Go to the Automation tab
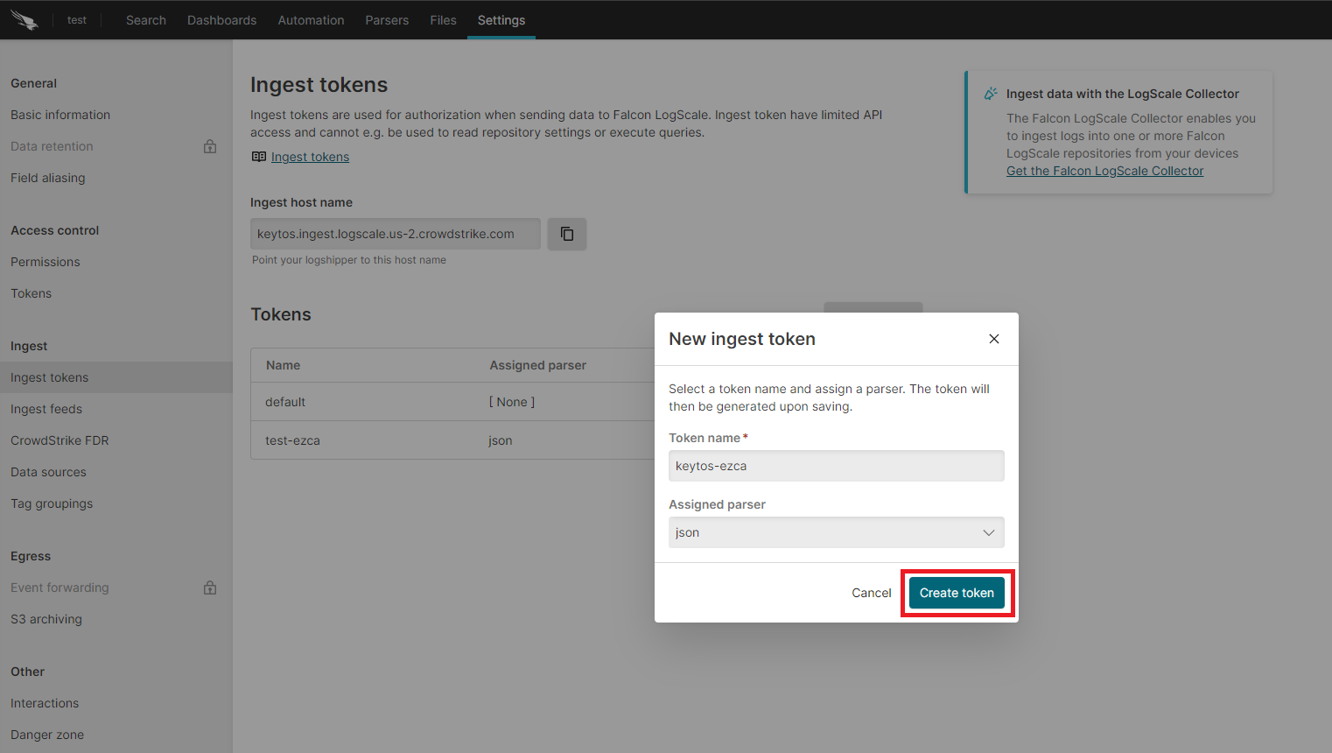This screenshot has height=753, width=1332. (x=311, y=20)
